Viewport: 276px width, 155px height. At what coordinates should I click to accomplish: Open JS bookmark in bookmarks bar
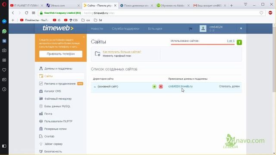tap(56, 20)
